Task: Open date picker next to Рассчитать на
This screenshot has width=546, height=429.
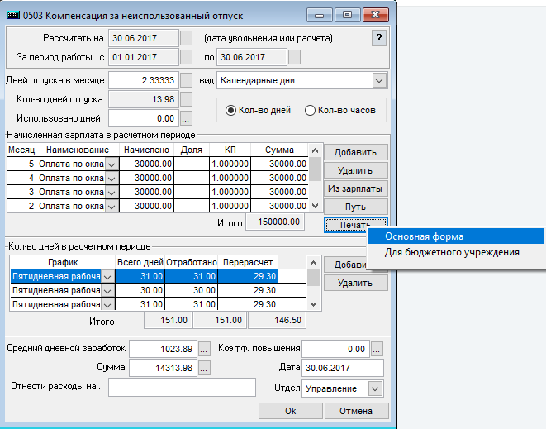Action: 186,38
